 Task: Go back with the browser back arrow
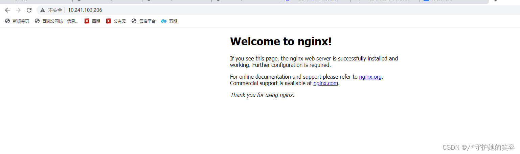tap(7, 10)
